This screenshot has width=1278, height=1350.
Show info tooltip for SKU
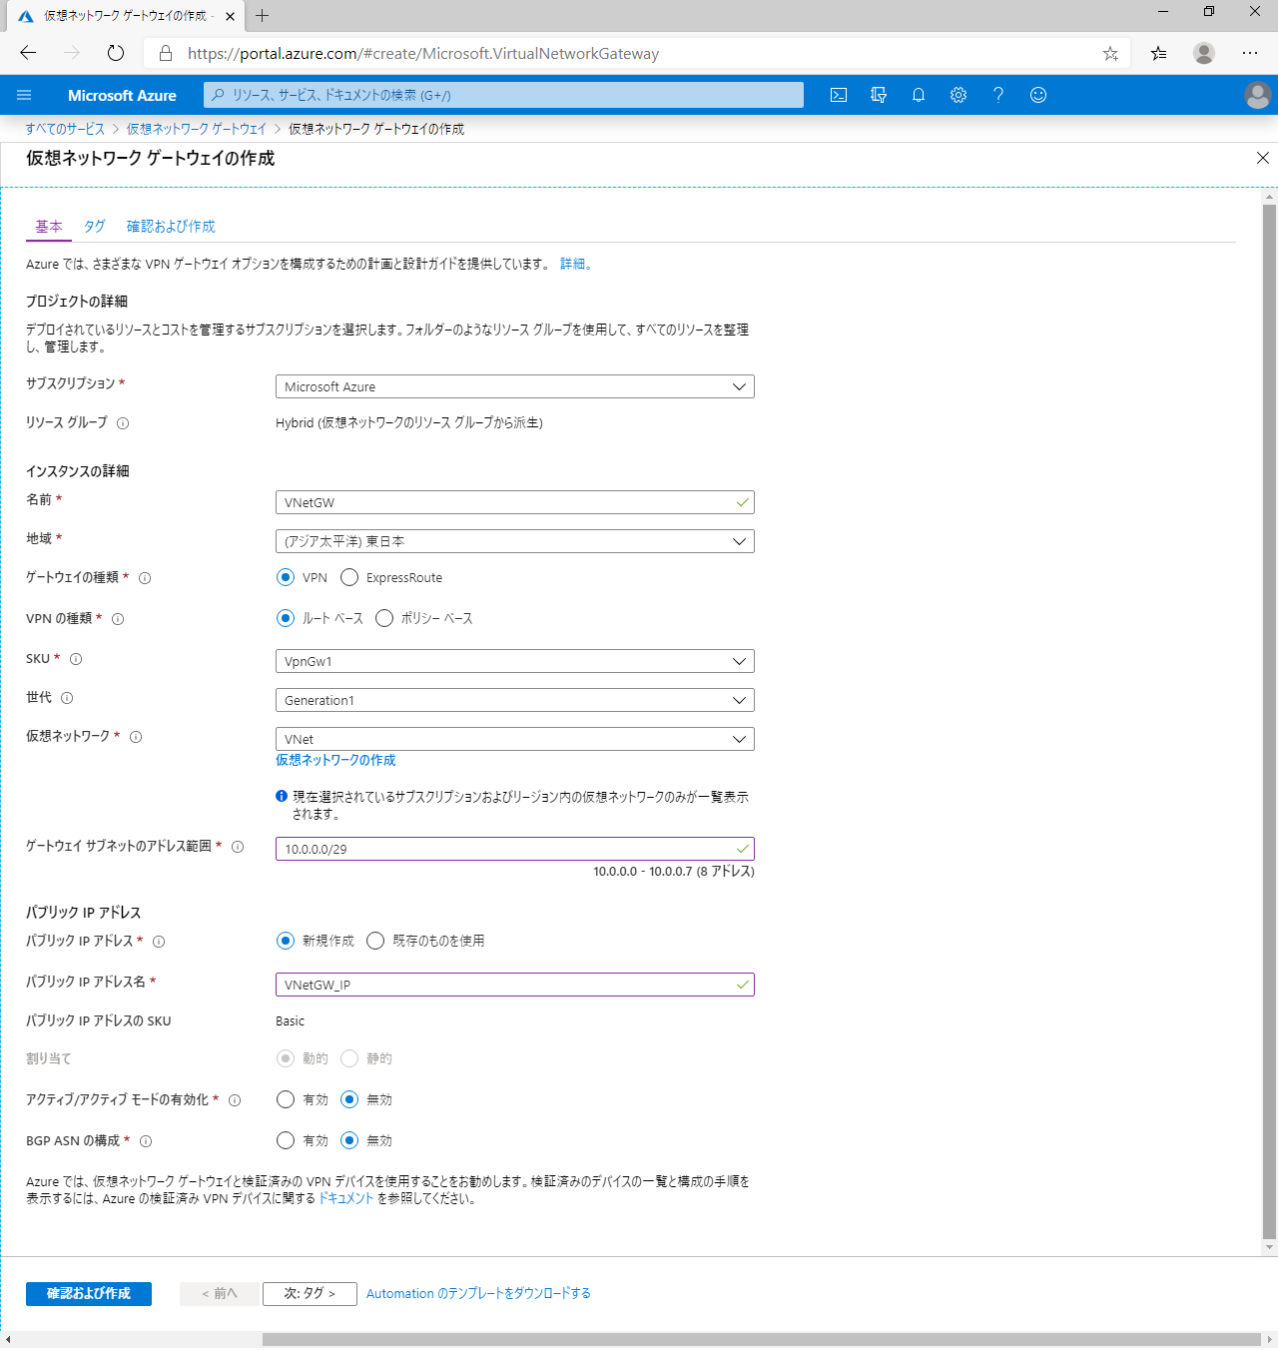pos(76,659)
